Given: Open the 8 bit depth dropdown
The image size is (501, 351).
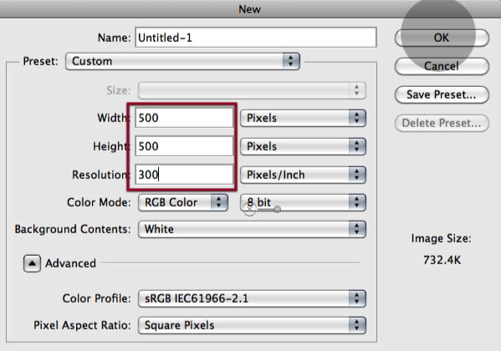Looking at the screenshot, I should tap(303, 202).
